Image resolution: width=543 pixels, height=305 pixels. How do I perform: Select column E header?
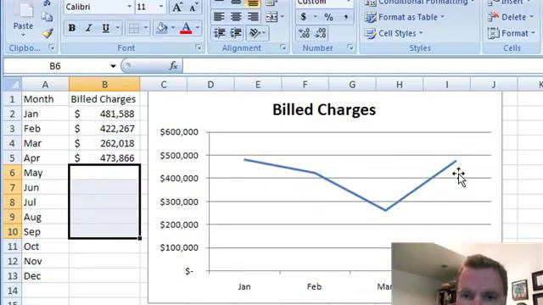point(258,85)
